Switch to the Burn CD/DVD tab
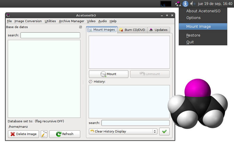 pos(133,30)
